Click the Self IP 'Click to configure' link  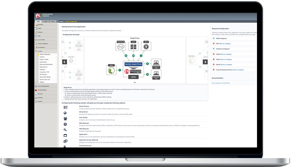226,65
